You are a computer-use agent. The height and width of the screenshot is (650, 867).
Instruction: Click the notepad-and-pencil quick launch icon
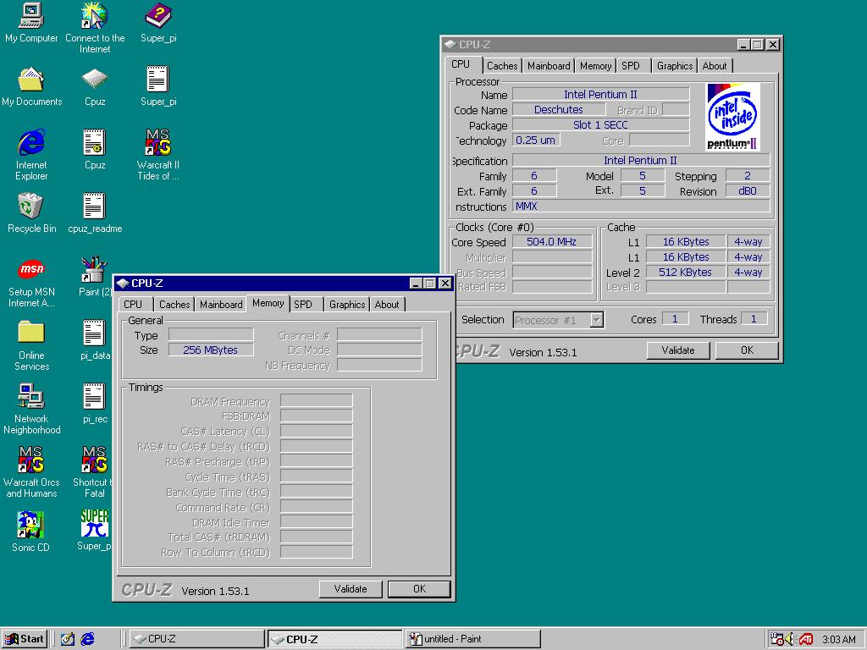pyautogui.click(x=68, y=639)
